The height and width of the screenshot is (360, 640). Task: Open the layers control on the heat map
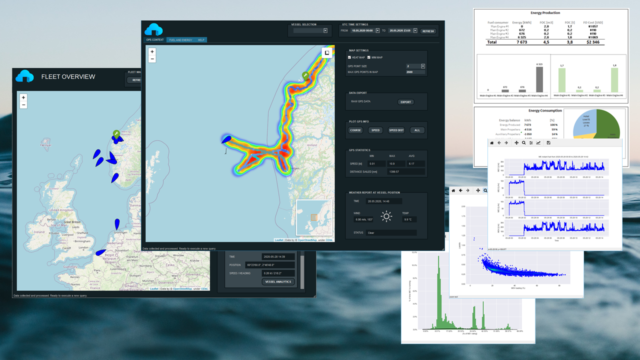click(x=327, y=52)
